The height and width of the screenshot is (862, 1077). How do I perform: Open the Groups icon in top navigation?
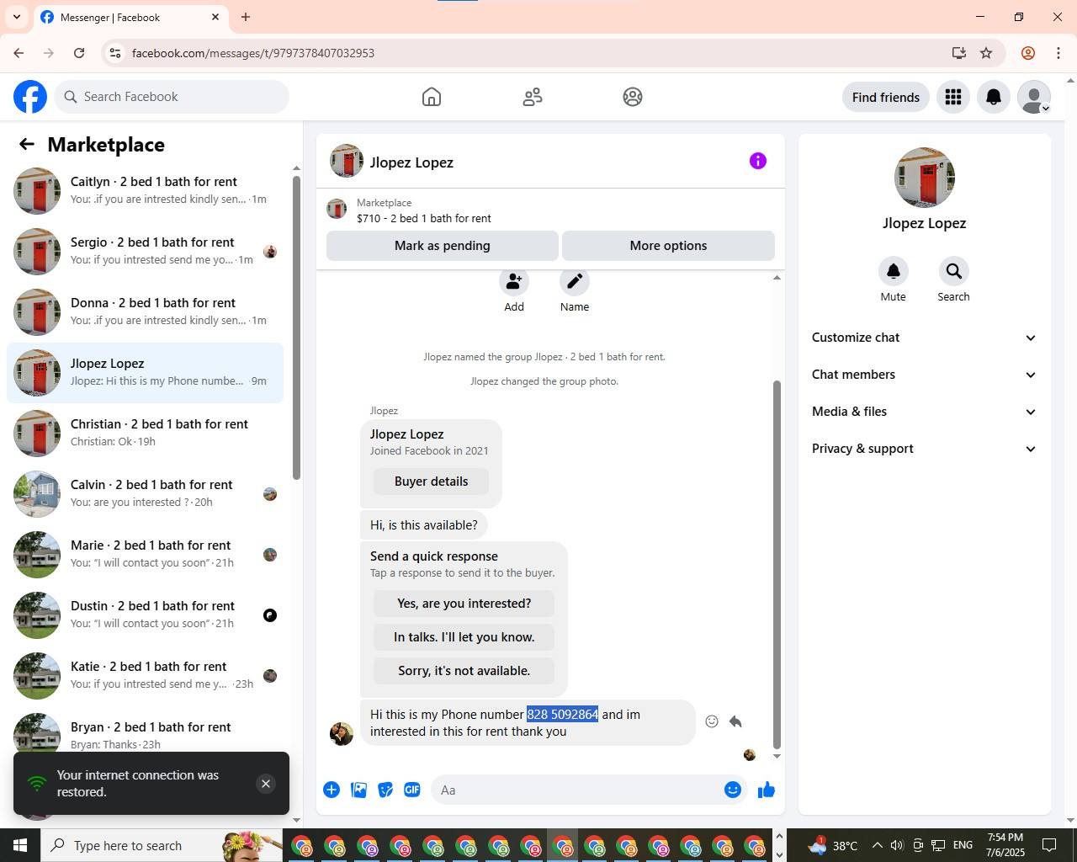click(633, 97)
